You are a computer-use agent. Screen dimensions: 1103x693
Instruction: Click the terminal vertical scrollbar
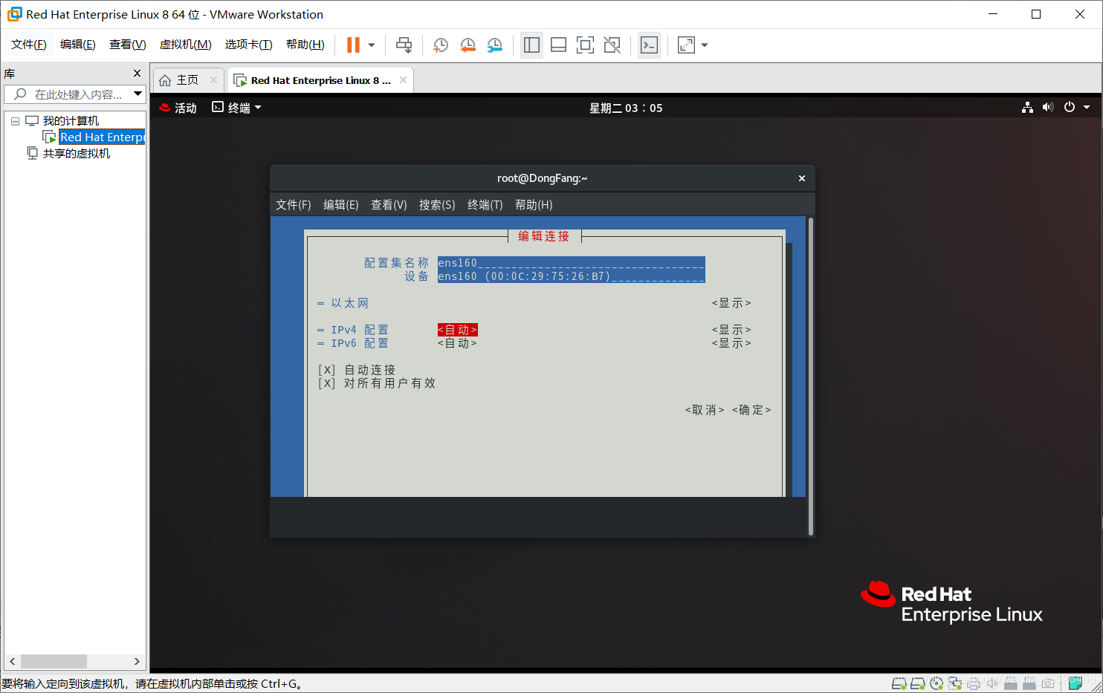click(x=810, y=376)
